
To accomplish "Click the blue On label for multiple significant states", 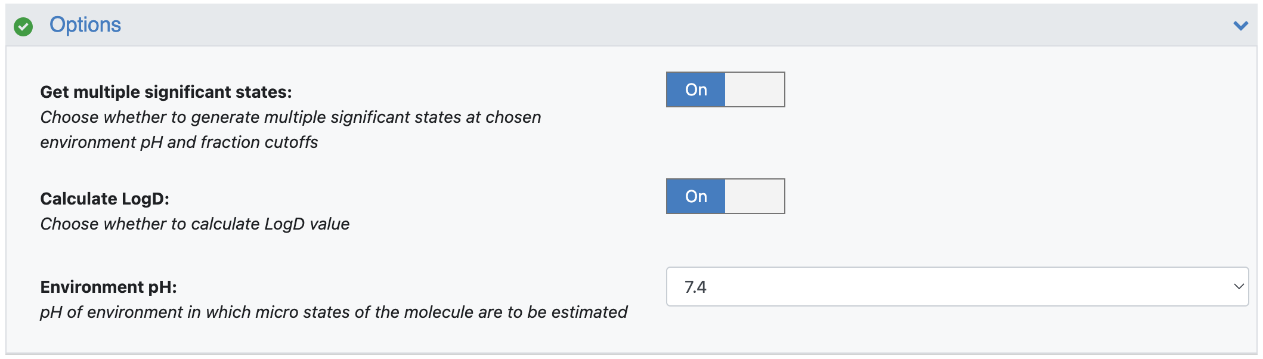I will (x=696, y=89).
